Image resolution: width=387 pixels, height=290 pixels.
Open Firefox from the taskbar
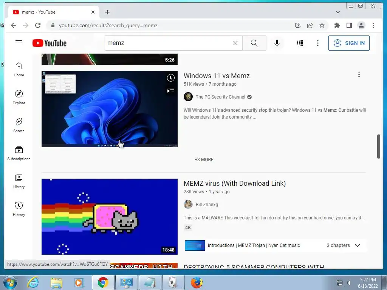tap(197, 282)
